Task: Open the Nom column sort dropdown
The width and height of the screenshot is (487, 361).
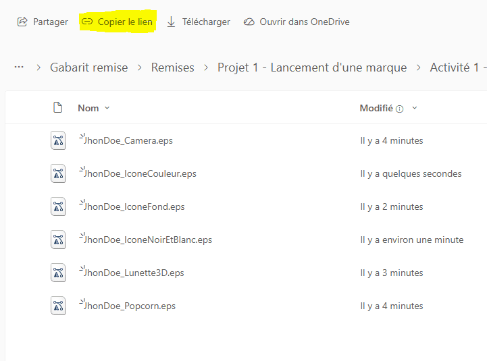Action: (107, 108)
